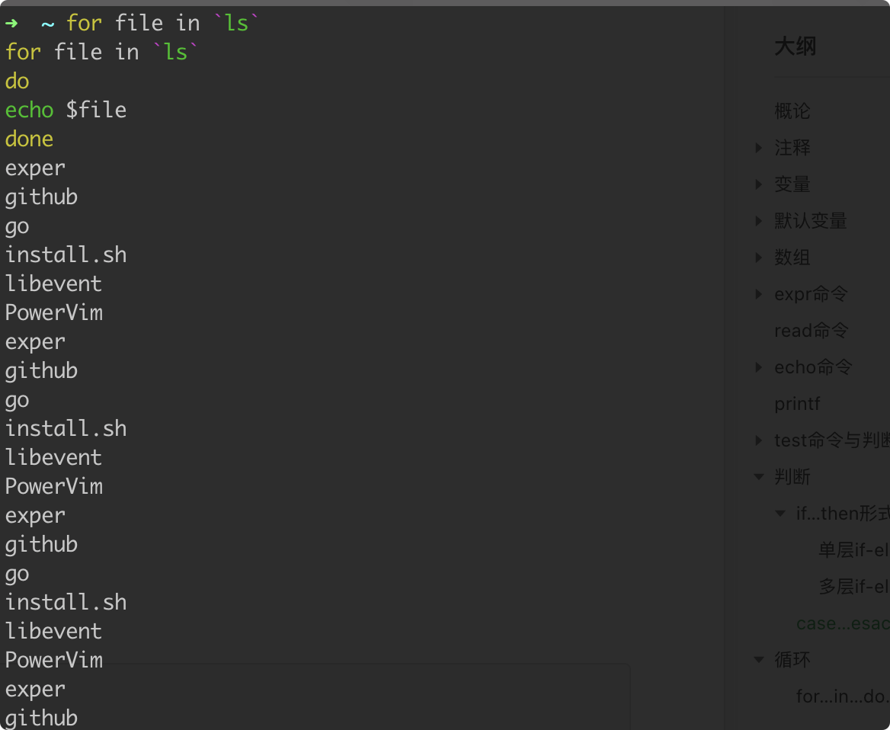This screenshot has width=890, height=730.
Task: Expand the 变量 outline section
Action: click(759, 184)
